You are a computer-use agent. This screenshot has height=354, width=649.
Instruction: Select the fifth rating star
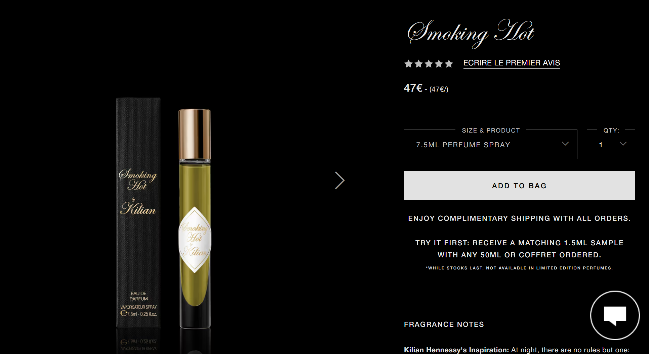coord(449,64)
